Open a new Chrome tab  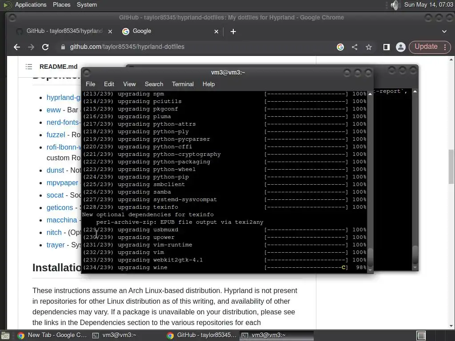(x=233, y=32)
